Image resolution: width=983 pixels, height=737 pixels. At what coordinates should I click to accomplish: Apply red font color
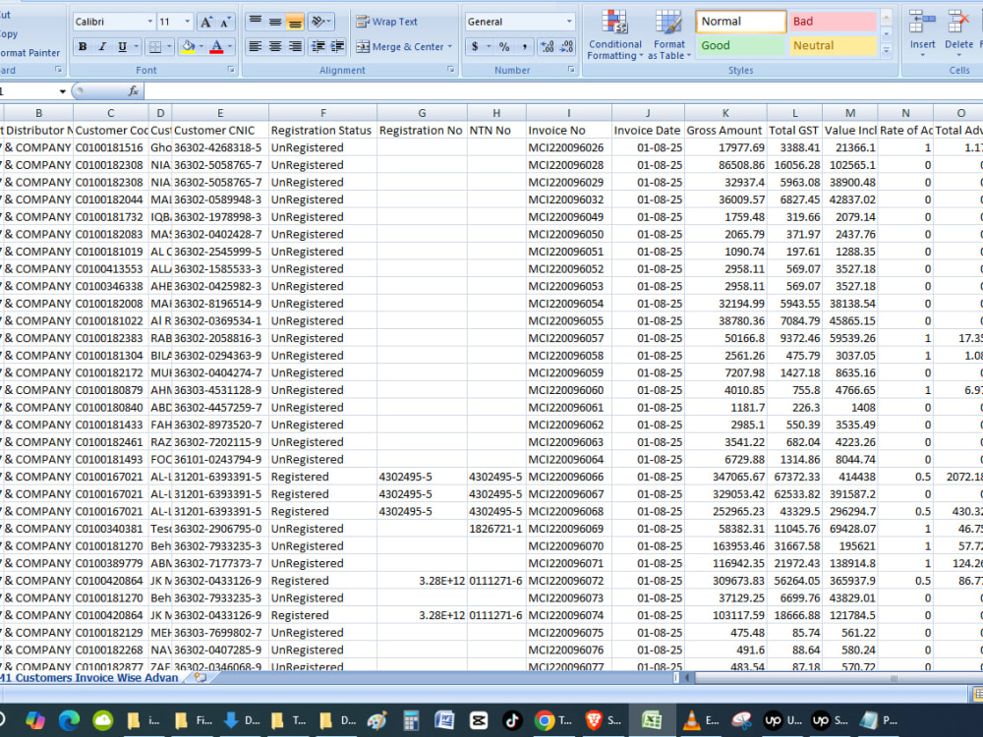(x=216, y=47)
